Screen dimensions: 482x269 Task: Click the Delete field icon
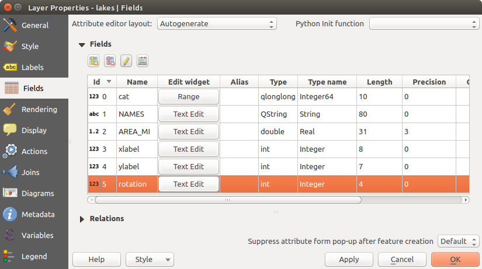[x=110, y=61]
